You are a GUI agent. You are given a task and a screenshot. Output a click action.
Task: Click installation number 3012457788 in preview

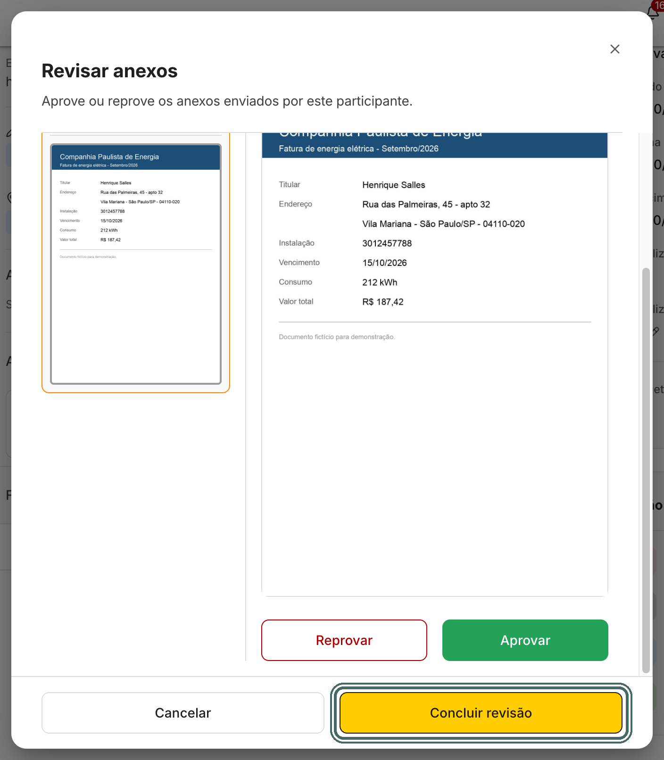coord(387,243)
